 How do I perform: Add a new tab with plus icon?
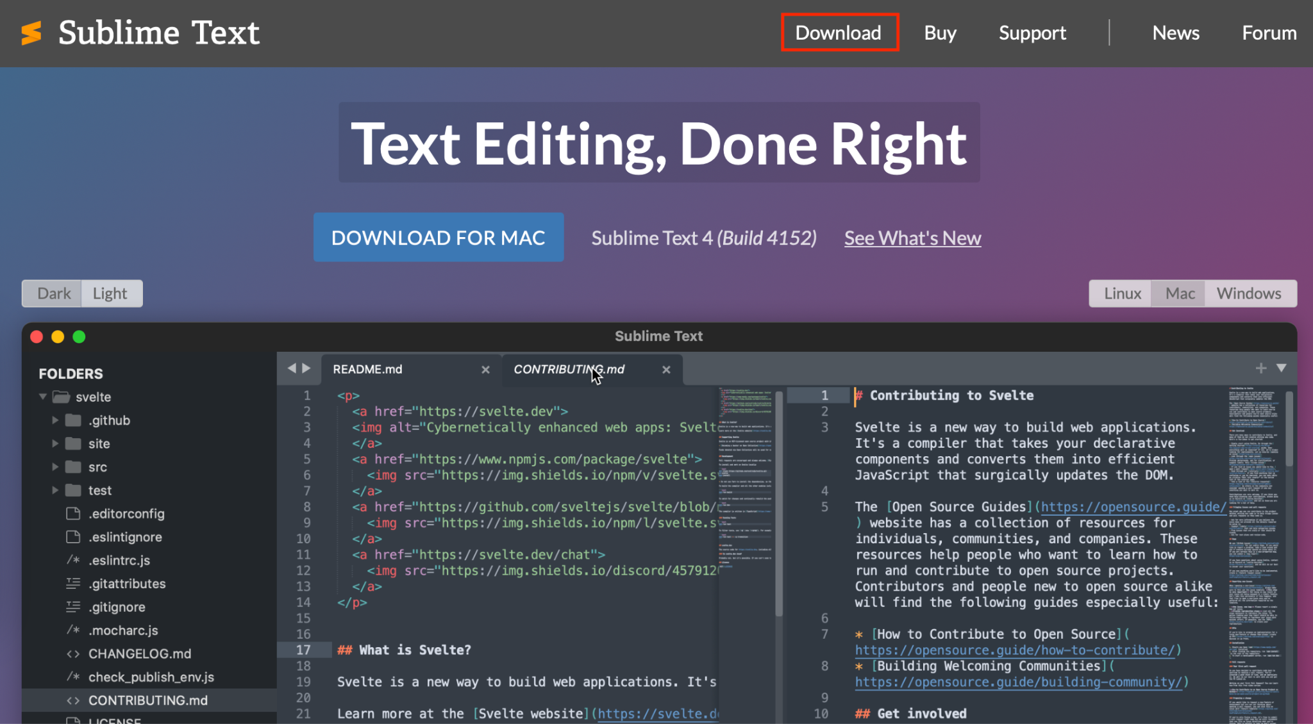(1261, 368)
